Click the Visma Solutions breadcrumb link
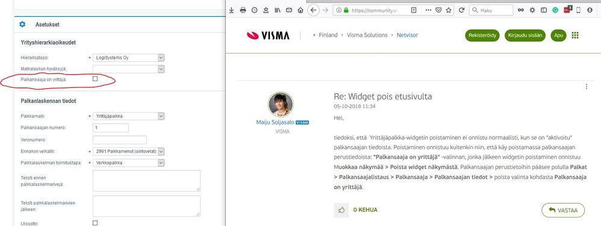601x226 pixels. click(x=367, y=35)
